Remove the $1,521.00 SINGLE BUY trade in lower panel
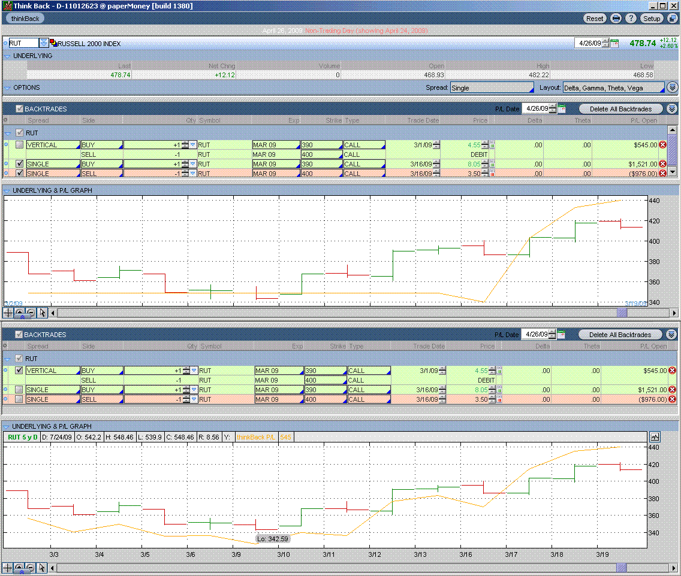 tap(672, 390)
